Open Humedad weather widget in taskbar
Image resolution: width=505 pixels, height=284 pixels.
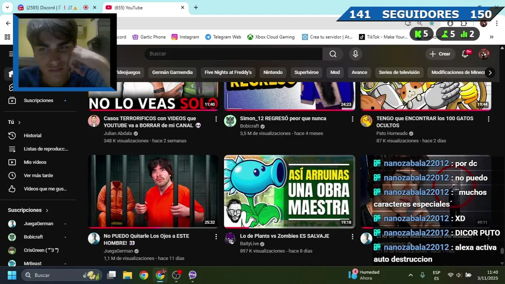[364, 275]
